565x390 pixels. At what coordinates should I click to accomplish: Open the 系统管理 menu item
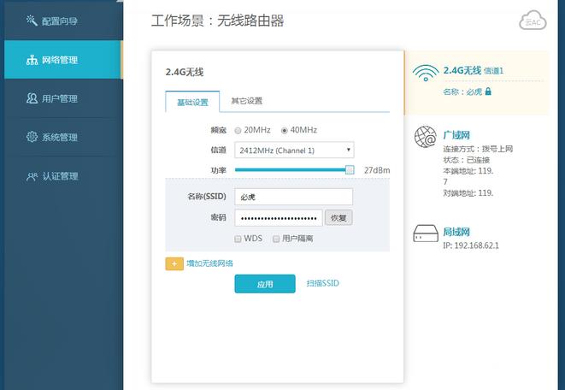[x=63, y=137]
